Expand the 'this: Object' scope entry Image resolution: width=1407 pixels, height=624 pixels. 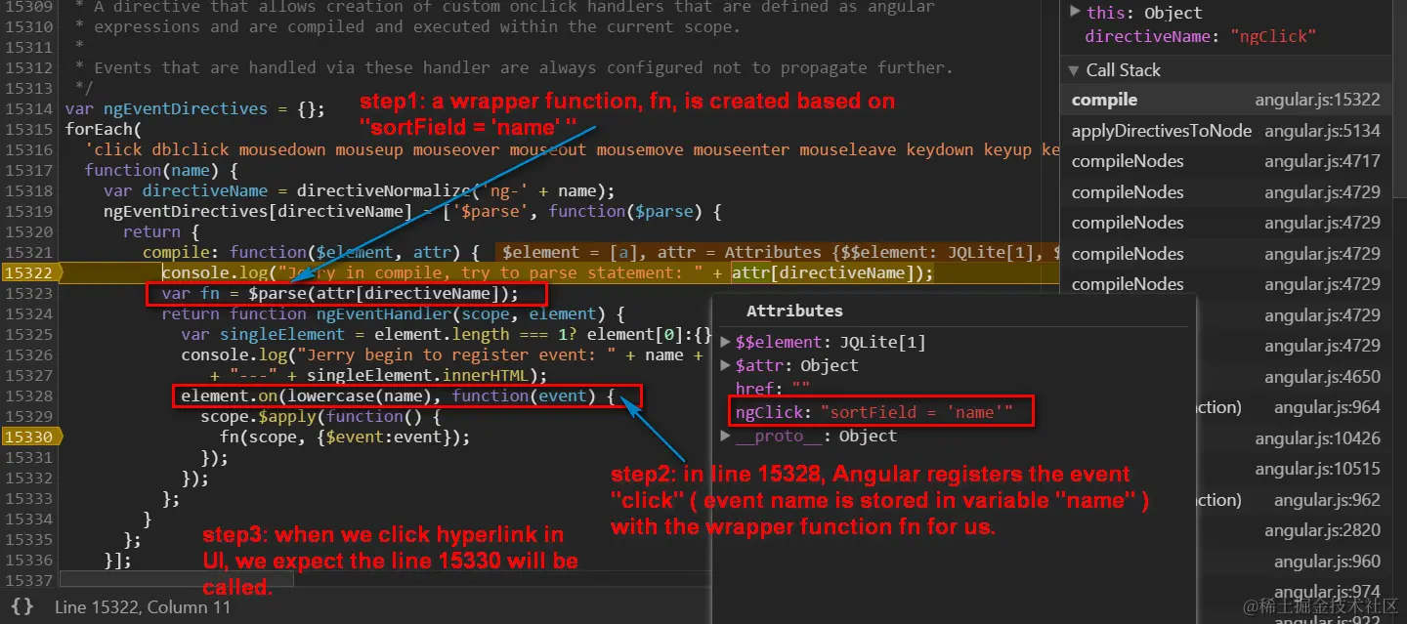point(1075,13)
